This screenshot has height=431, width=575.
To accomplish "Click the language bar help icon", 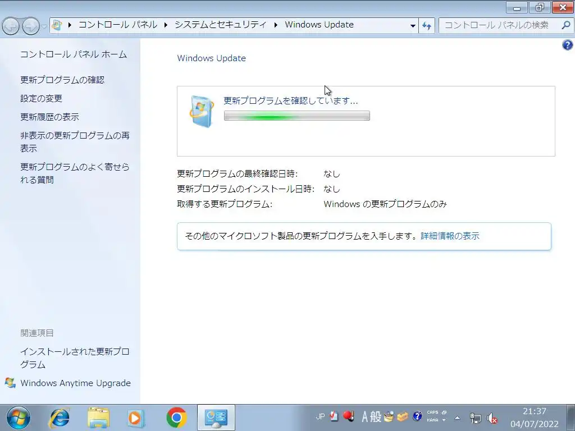I will pos(417,416).
